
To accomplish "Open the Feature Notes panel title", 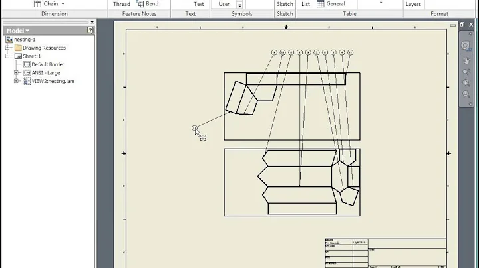I will point(139,14).
